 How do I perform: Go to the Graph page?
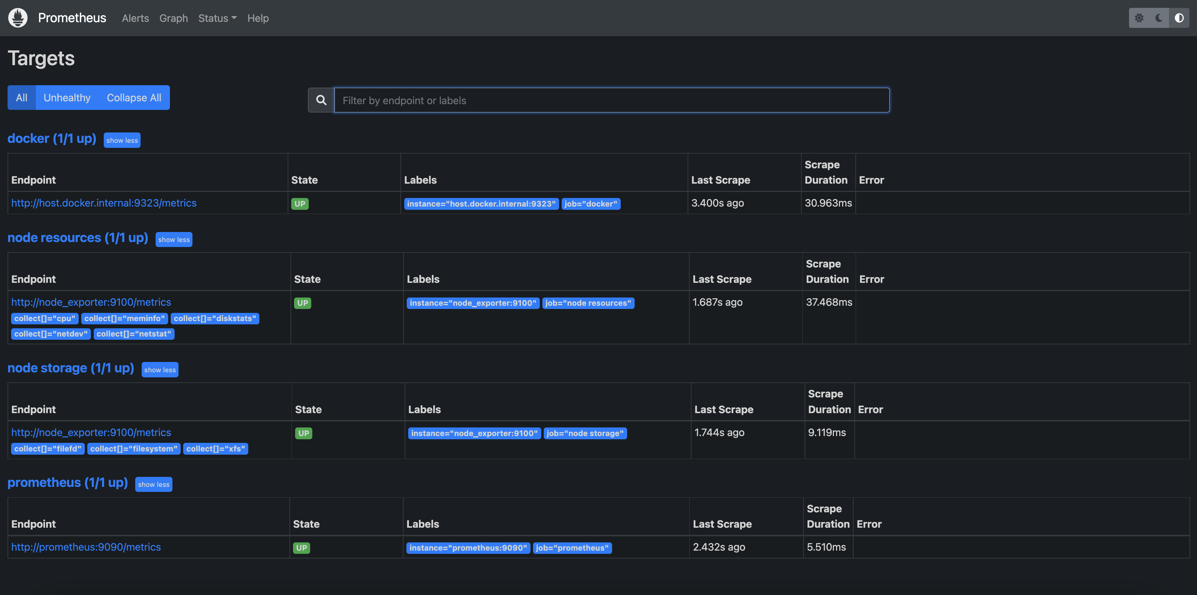pyautogui.click(x=173, y=18)
